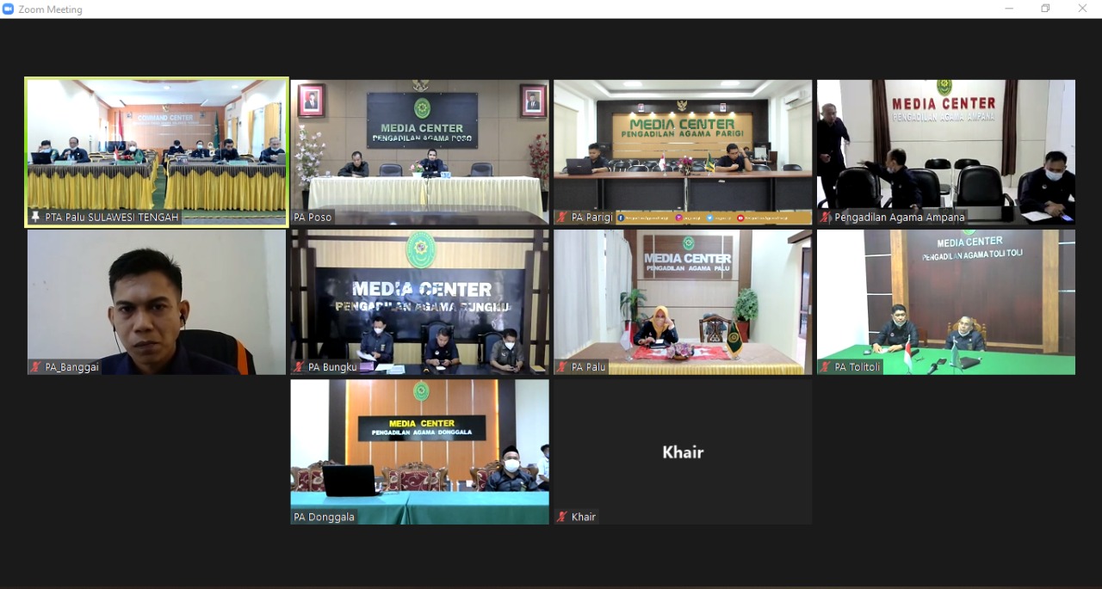The image size is (1102, 589).
Task: Click the Zoom logo in title bar
Action: pos(9,9)
